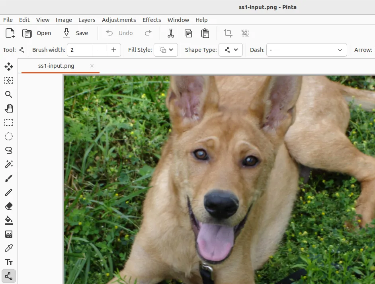Select the Move Selected tool
The image size is (375, 284).
(x=9, y=67)
